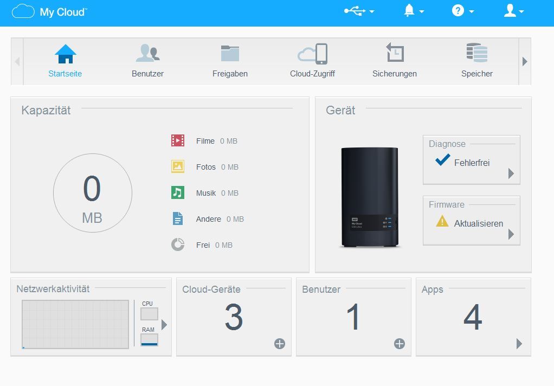Move navigation bar right with arrow
Screen dimensions: 554x386
coord(525,61)
